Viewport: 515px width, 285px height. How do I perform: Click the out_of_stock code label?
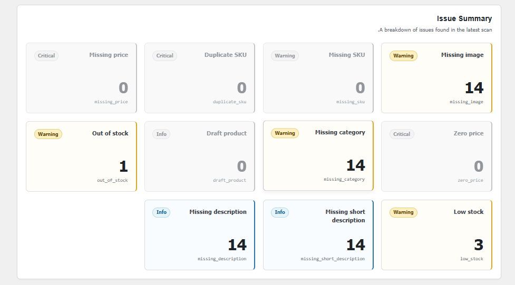click(x=112, y=180)
